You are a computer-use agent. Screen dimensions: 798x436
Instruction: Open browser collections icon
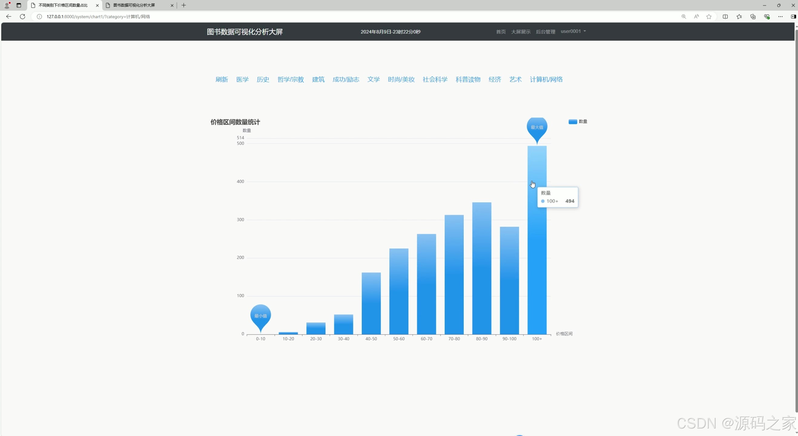(753, 16)
